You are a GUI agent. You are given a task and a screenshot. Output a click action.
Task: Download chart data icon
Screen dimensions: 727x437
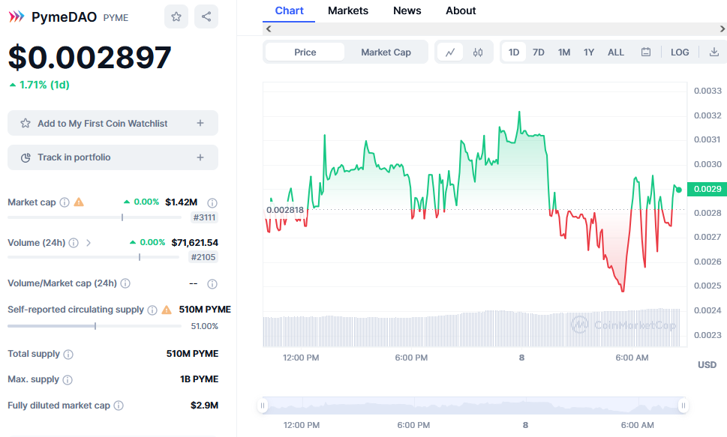click(x=714, y=52)
